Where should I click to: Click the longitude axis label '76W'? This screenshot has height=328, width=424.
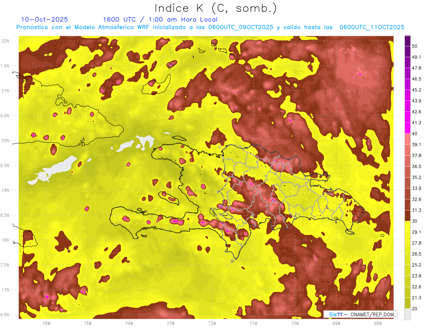[46, 323]
